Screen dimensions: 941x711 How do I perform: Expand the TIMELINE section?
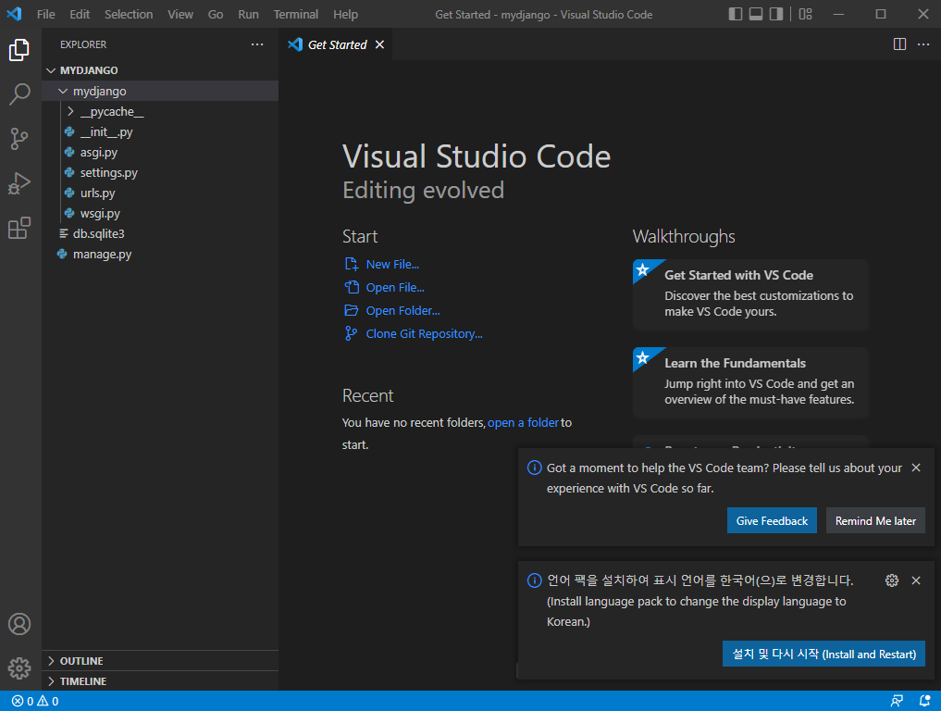click(x=160, y=681)
